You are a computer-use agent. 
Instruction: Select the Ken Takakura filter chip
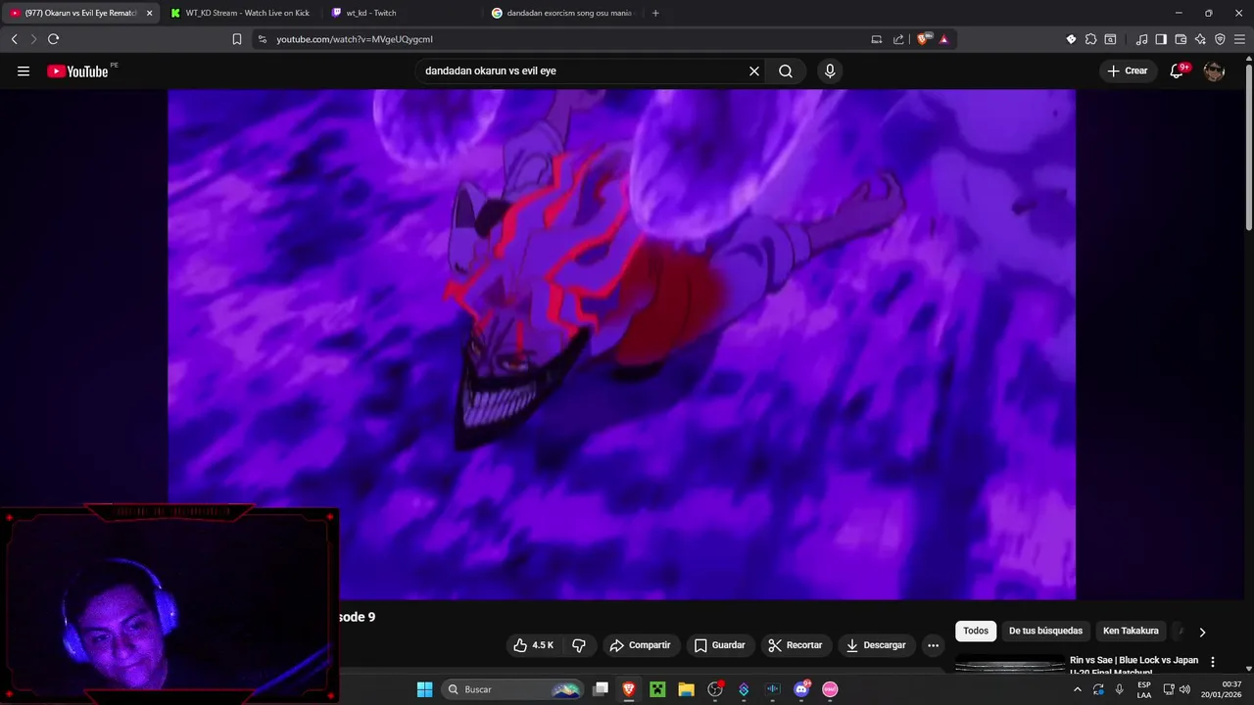pyautogui.click(x=1131, y=632)
